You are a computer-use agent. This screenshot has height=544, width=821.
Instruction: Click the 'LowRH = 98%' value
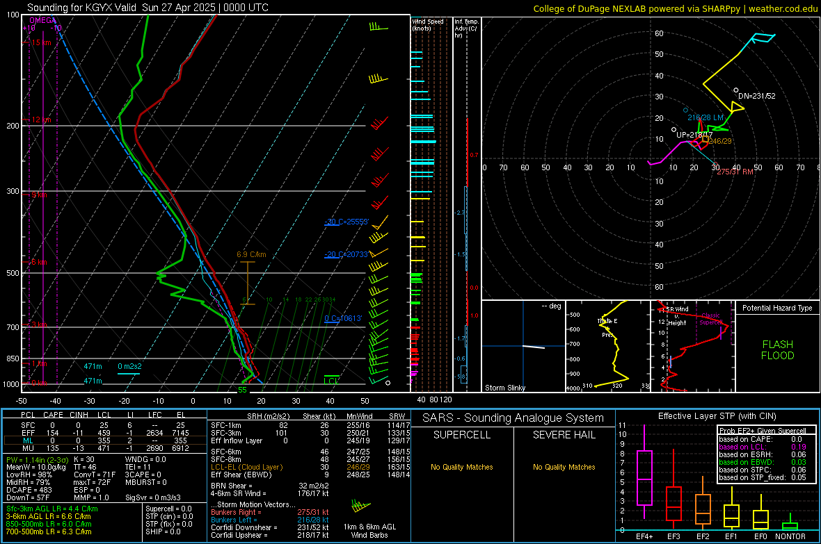(29, 475)
